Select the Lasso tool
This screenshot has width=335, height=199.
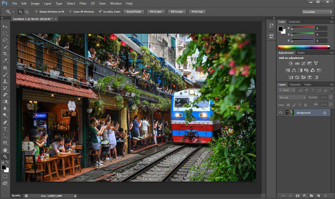5,40
